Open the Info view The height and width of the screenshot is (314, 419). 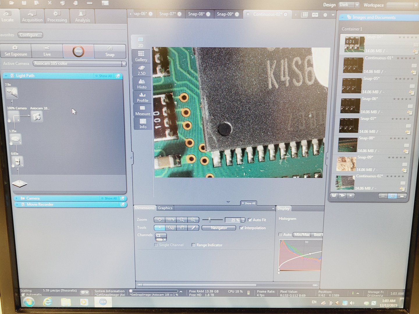pyautogui.click(x=143, y=123)
